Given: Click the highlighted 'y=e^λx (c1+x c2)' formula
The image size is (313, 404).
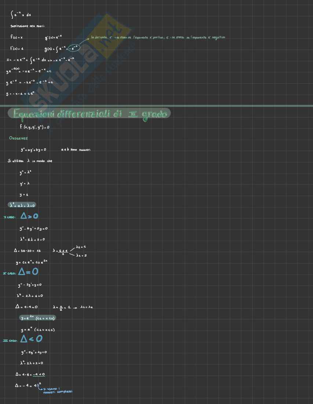Looking at the screenshot, I should coord(38,318).
